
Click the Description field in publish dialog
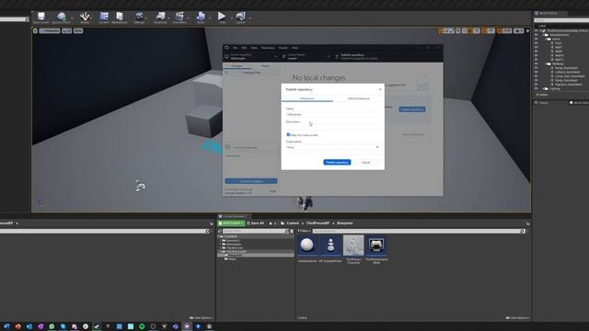click(x=332, y=128)
